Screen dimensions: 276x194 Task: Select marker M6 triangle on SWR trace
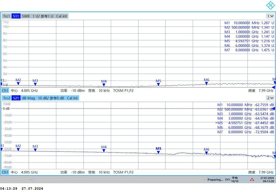click(206, 84)
